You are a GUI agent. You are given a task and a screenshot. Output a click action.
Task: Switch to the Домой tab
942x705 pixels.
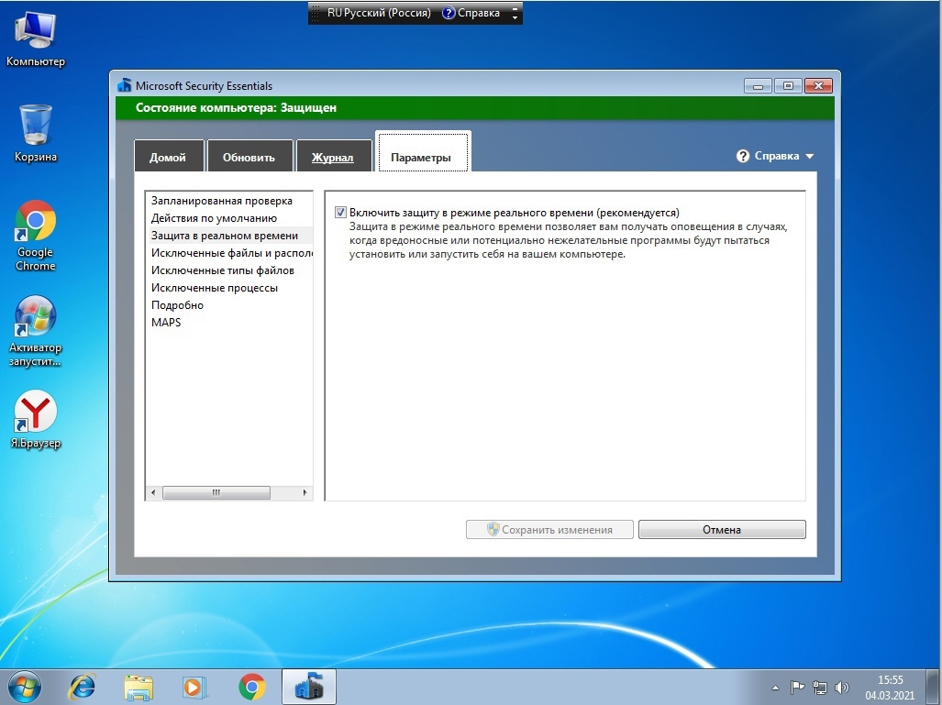(168, 156)
